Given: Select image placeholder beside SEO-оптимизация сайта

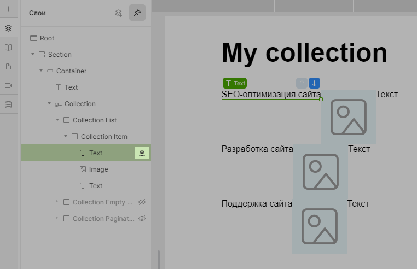Looking at the screenshot, I should coord(349,117).
